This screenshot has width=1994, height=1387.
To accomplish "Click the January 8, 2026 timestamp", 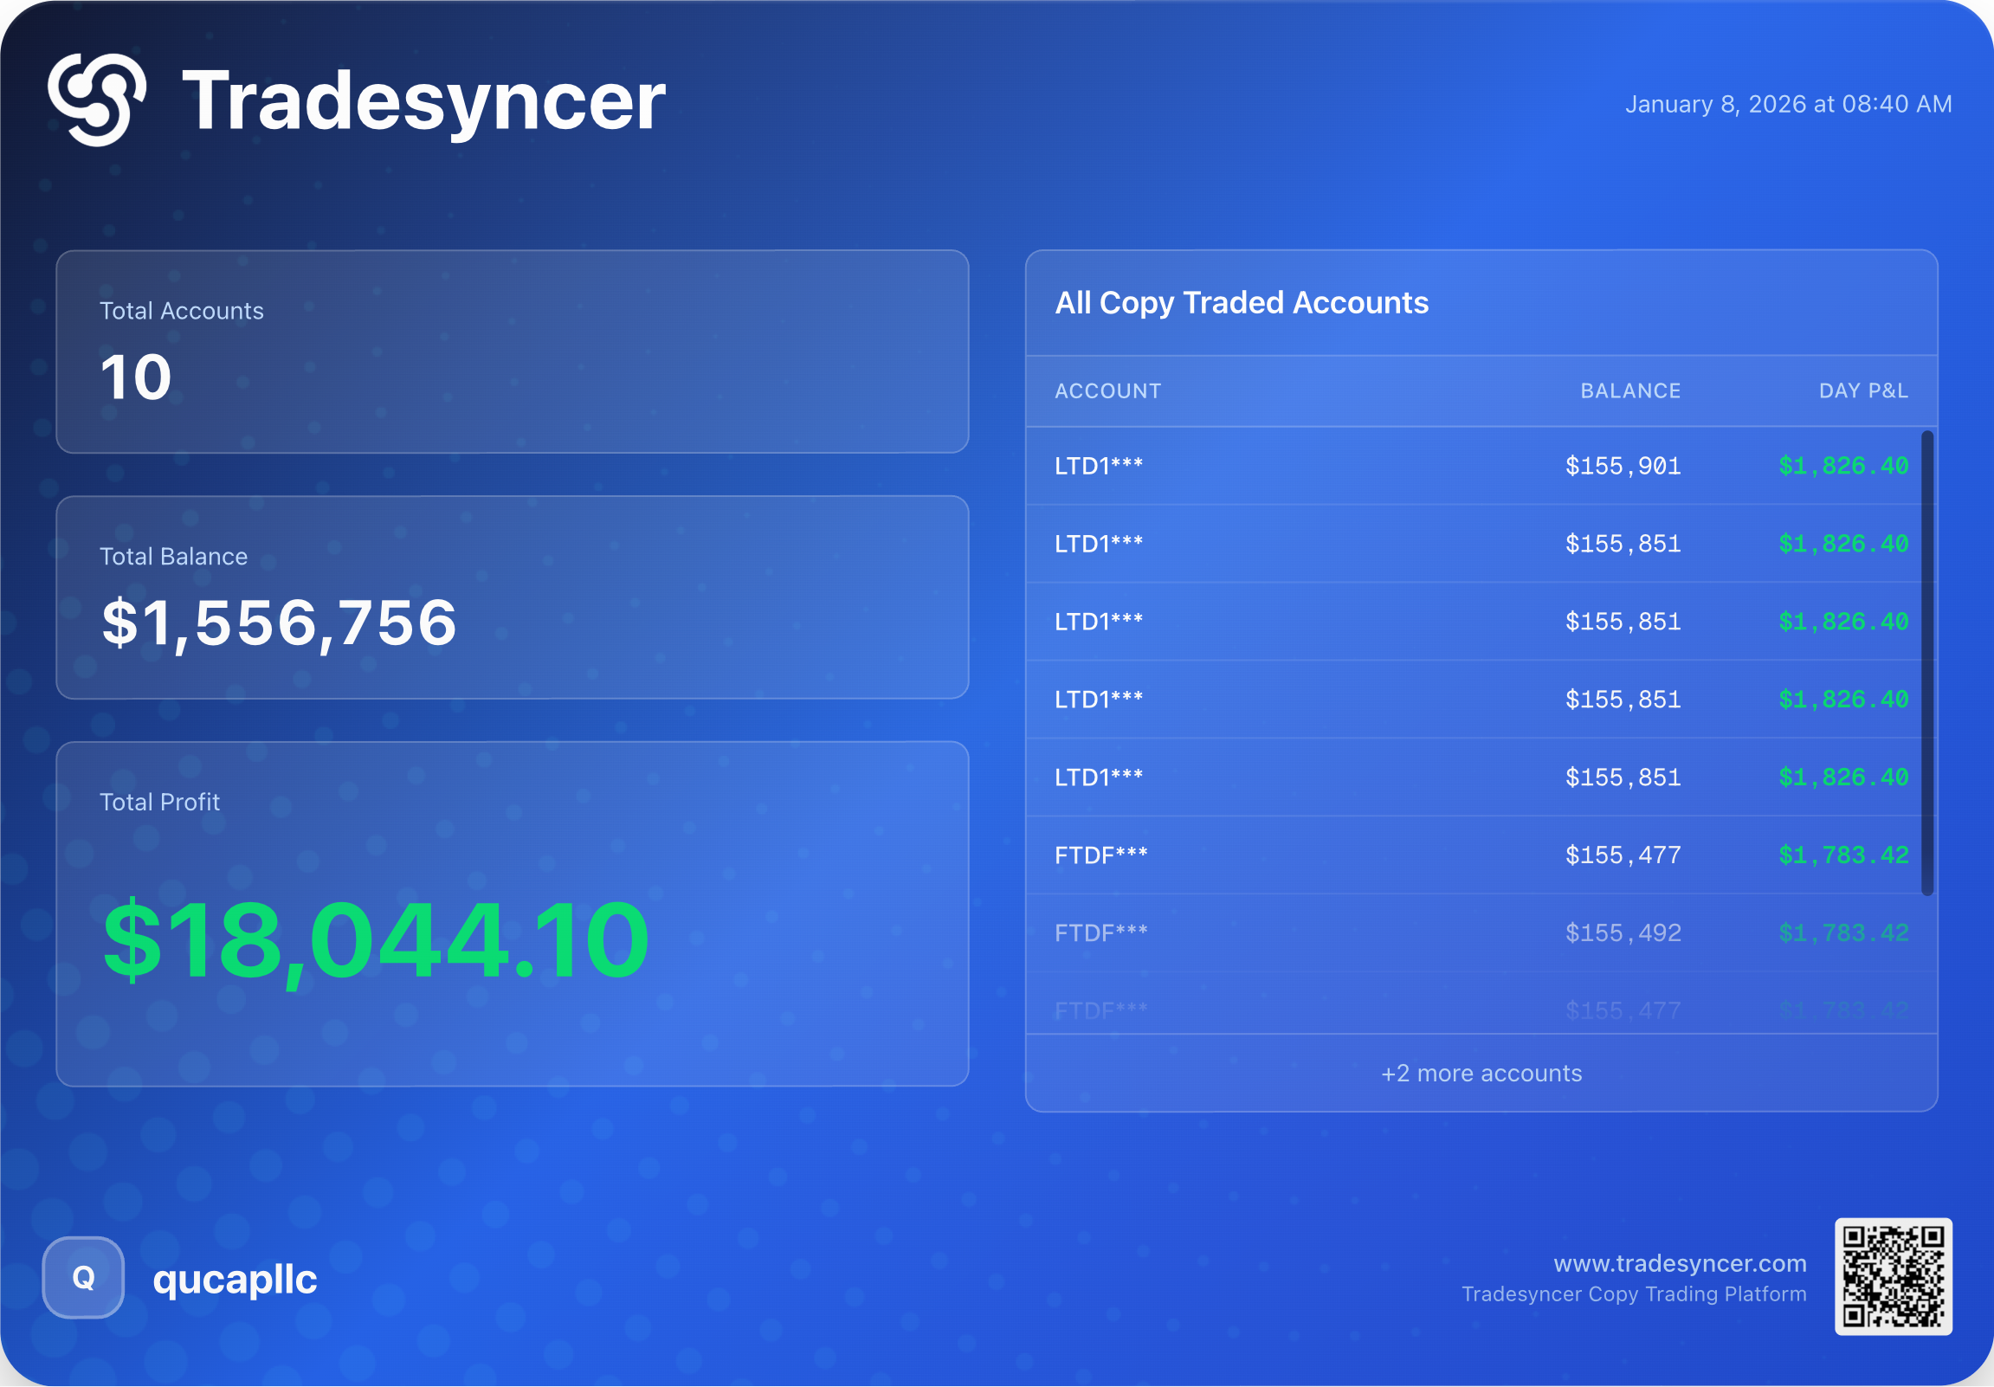I will pyautogui.click(x=1787, y=104).
